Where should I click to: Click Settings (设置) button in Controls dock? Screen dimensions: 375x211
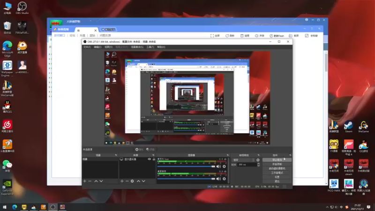[x=277, y=177]
